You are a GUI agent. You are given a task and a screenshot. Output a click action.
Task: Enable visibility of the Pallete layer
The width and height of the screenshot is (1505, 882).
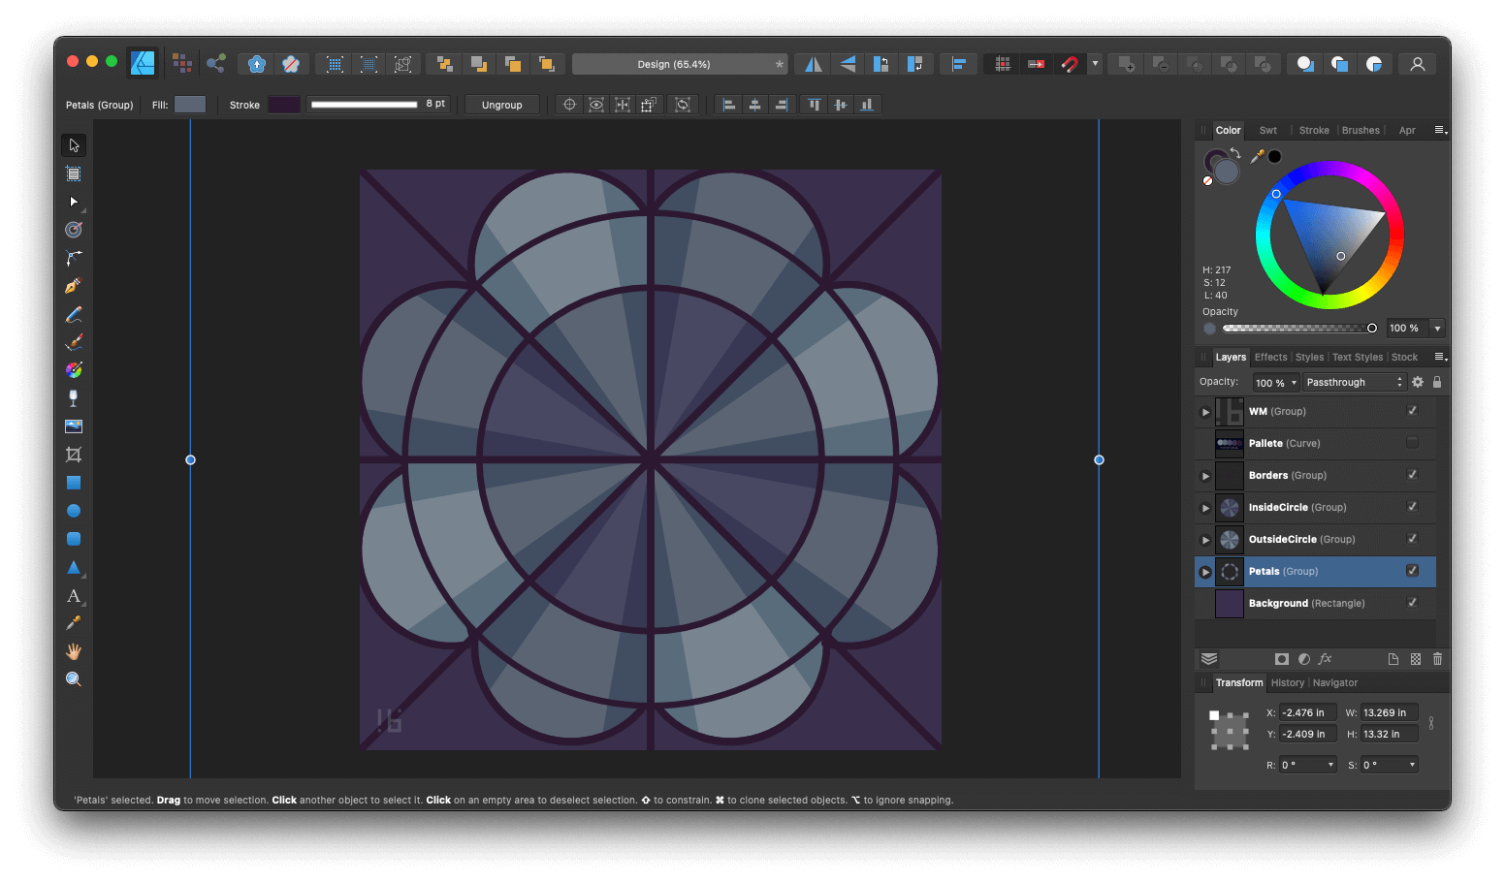pyautogui.click(x=1412, y=443)
